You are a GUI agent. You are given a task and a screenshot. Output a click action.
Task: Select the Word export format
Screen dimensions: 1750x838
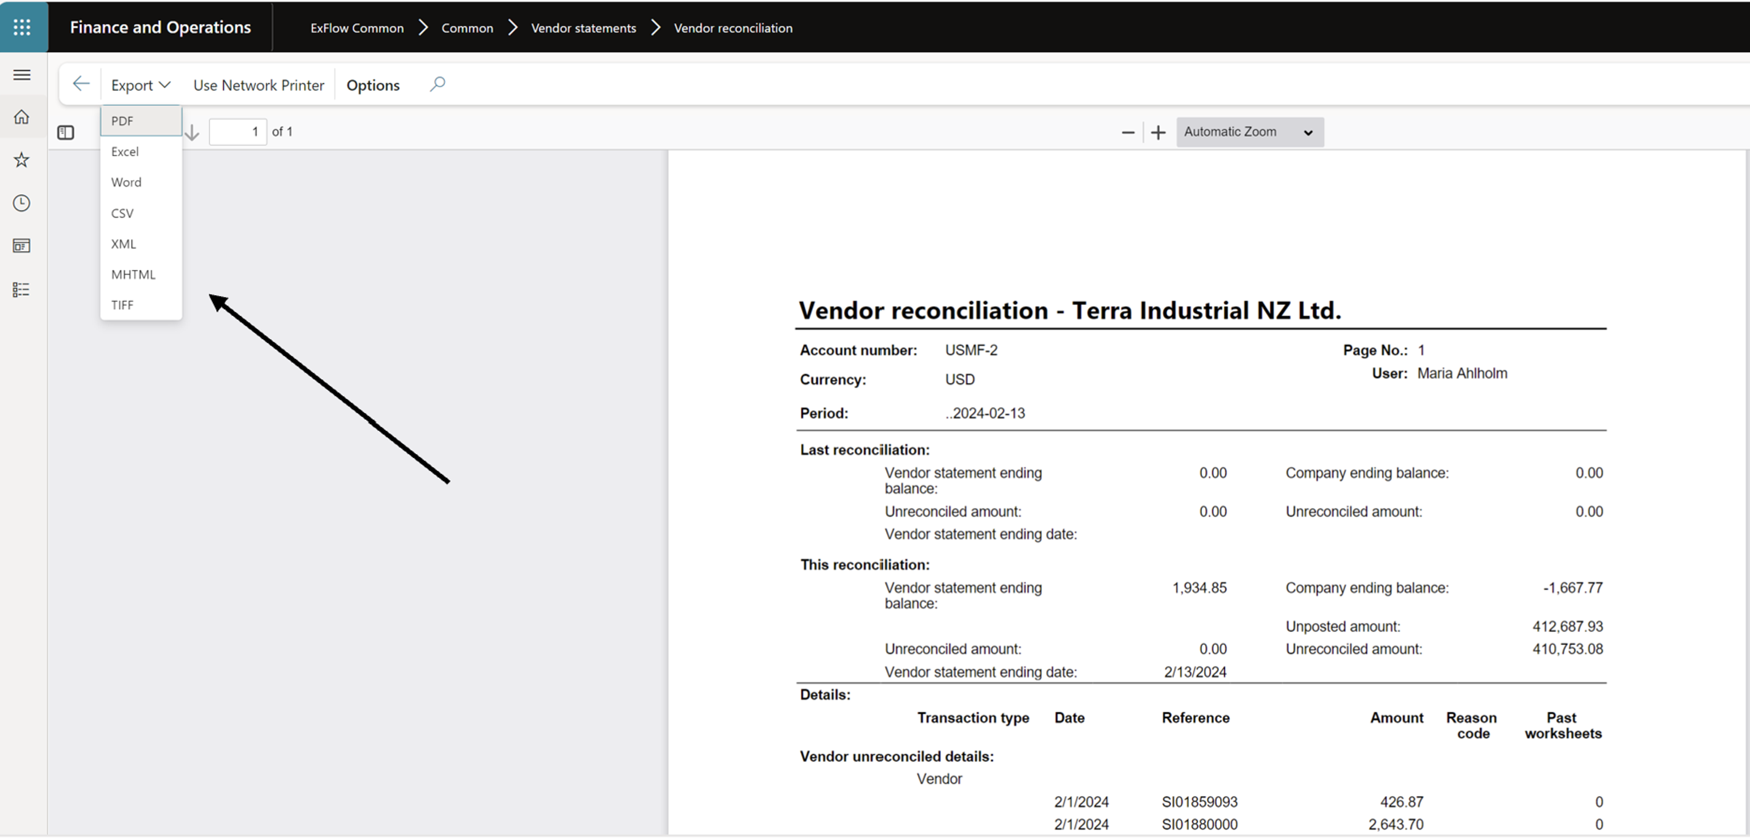pos(125,182)
